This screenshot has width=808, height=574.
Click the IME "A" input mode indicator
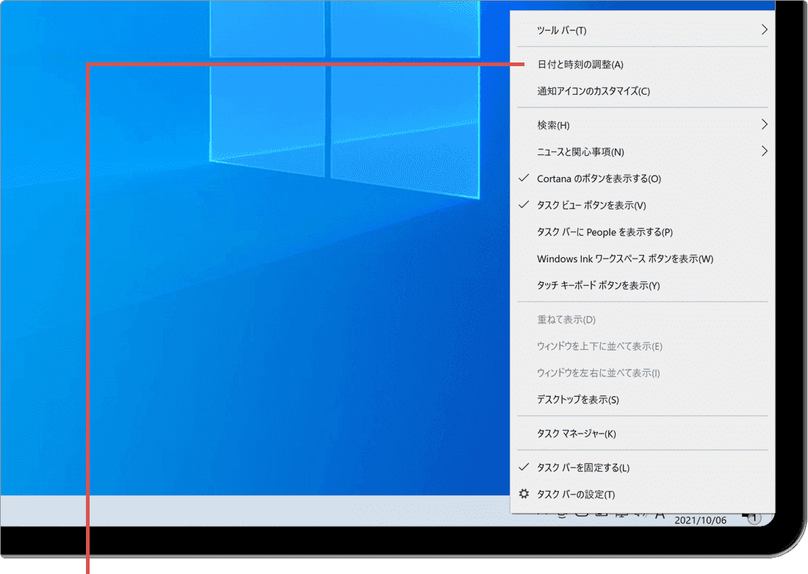(660, 517)
